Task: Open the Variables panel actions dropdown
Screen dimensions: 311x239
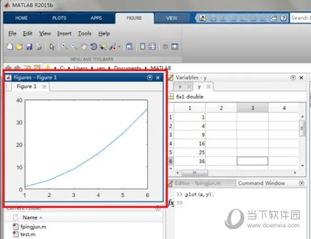Action: point(293,78)
